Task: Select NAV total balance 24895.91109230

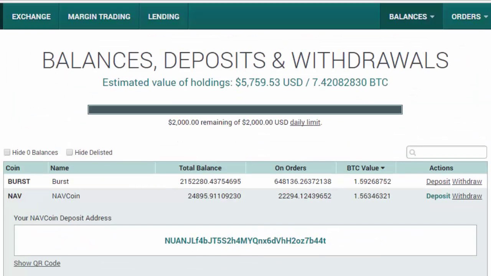Action: point(214,196)
